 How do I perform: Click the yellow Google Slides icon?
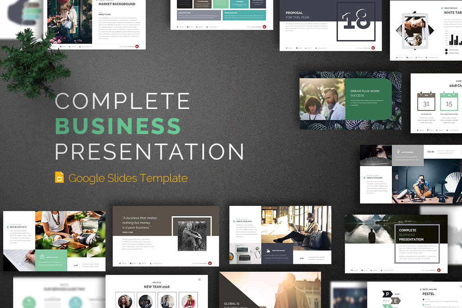point(59,178)
